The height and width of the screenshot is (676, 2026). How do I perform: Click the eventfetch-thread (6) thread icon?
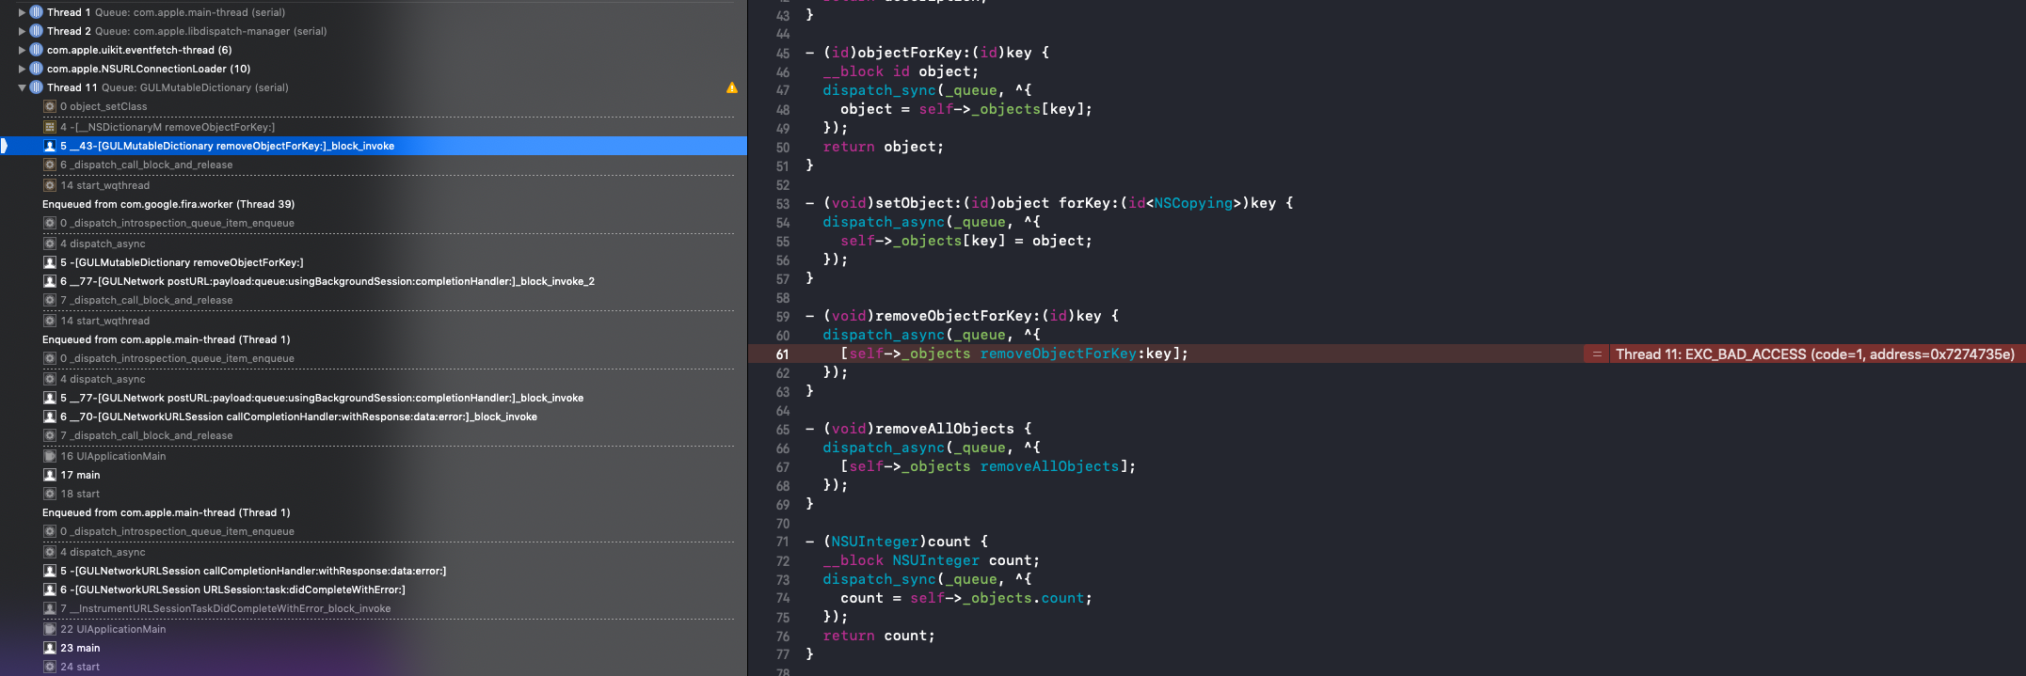(x=36, y=50)
